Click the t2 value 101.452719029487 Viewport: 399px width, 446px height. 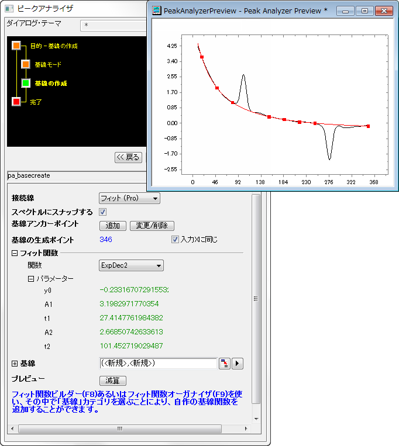coord(131,346)
